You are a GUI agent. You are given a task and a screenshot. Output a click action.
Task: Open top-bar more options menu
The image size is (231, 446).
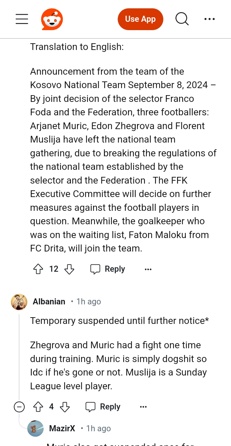coord(210,19)
